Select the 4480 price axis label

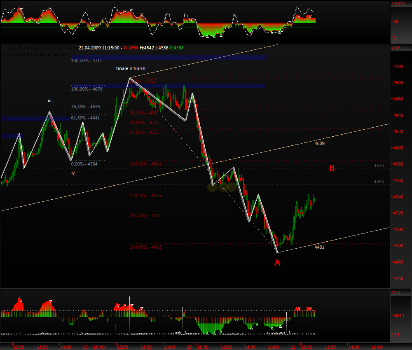pyautogui.click(x=398, y=245)
